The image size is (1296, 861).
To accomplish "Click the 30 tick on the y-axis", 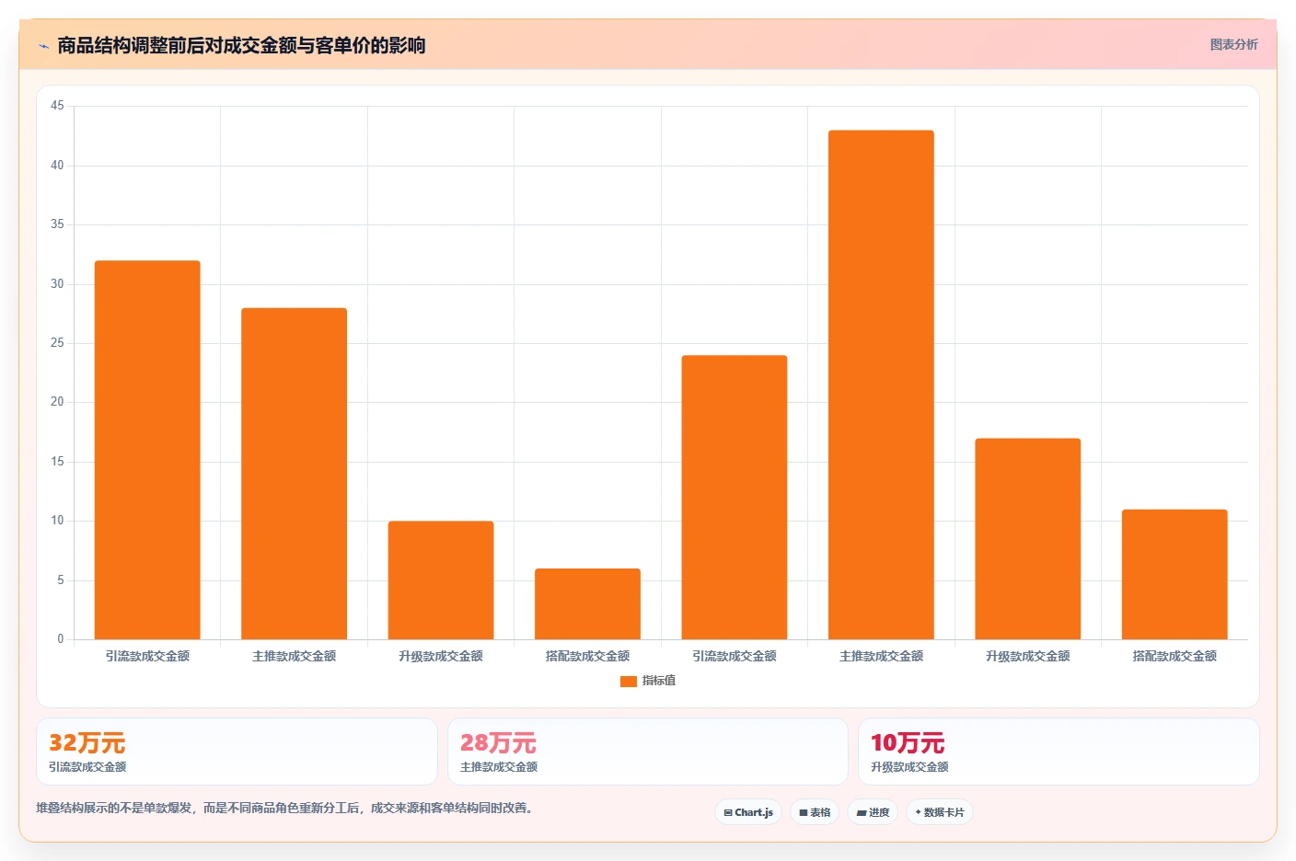I will tap(57, 284).
